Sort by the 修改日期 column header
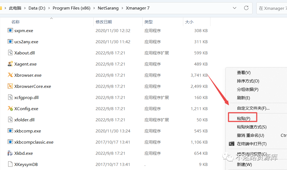Viewport: 287px width, 170px height. (x=104, y=22)
